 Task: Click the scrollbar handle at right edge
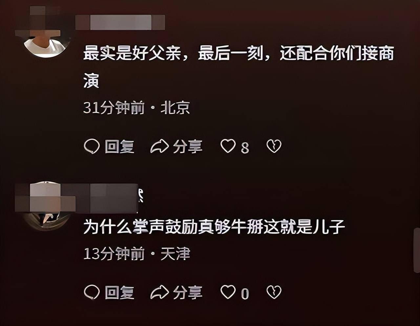[x=417, y=250]
